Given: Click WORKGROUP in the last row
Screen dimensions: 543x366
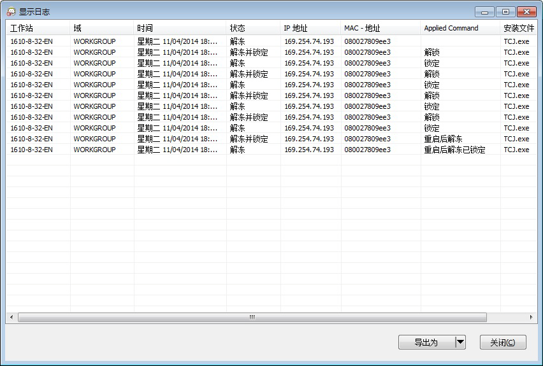Looking at the screenshot, I should tap(94, 150).
